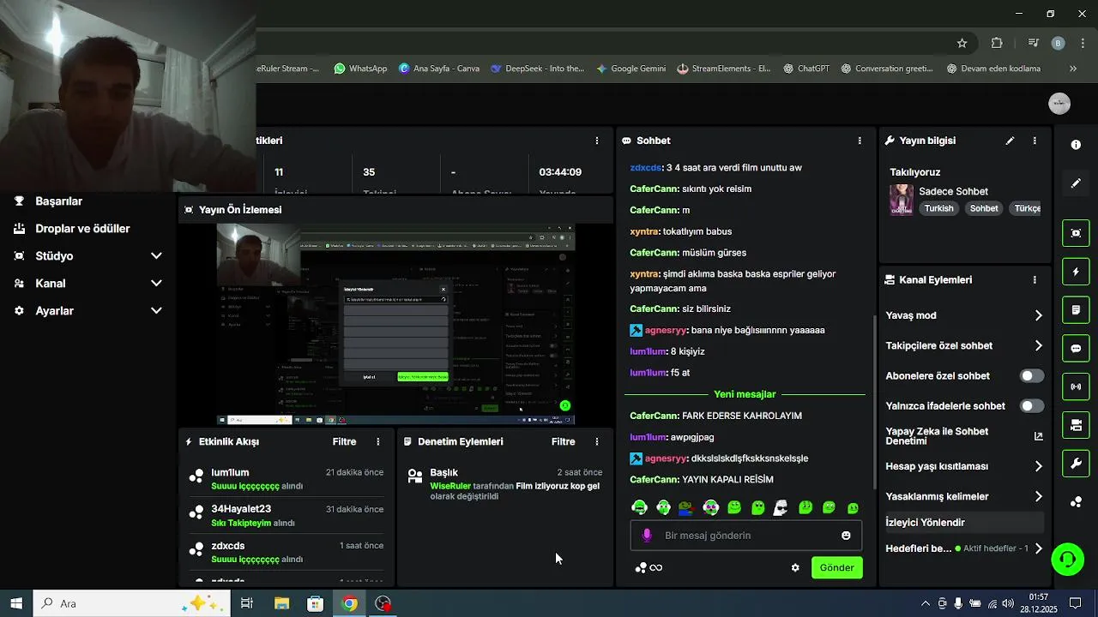Click the Bir mesaj gönderin chat input
The image size is (1098, 617).
tap(746, 536)
